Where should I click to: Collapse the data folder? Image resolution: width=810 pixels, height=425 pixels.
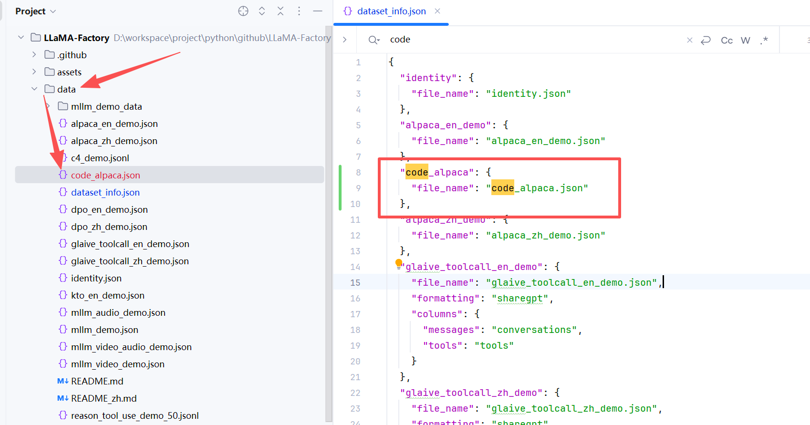[34, 89]
